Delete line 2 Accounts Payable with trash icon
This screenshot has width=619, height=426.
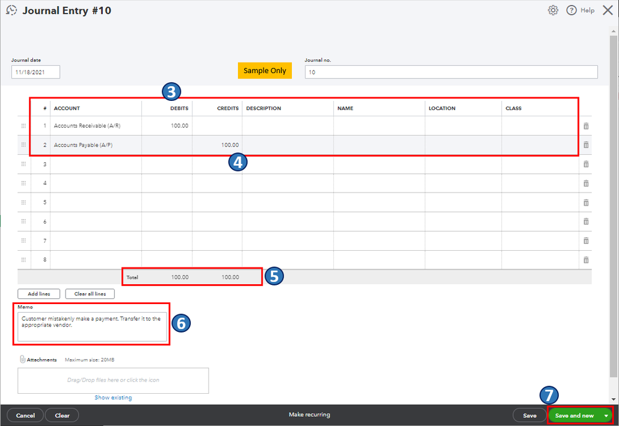click(x=586, y=145)
